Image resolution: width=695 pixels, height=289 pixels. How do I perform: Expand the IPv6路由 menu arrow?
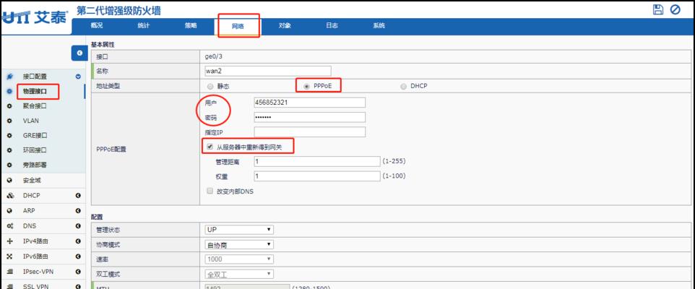(78, 256)
